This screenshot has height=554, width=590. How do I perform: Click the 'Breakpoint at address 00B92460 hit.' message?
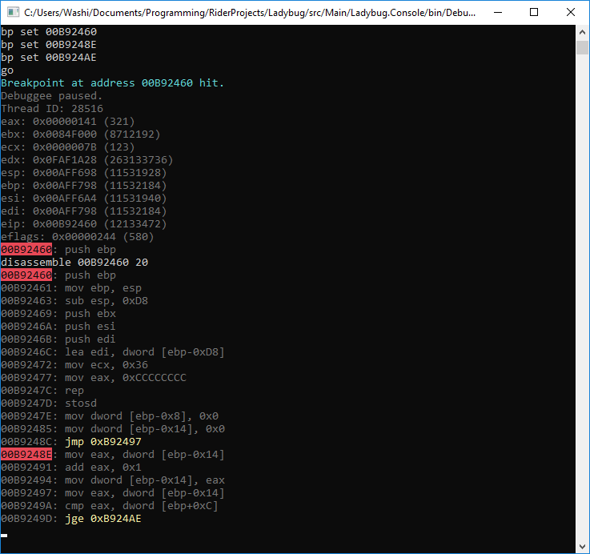(x=113, y=83)
